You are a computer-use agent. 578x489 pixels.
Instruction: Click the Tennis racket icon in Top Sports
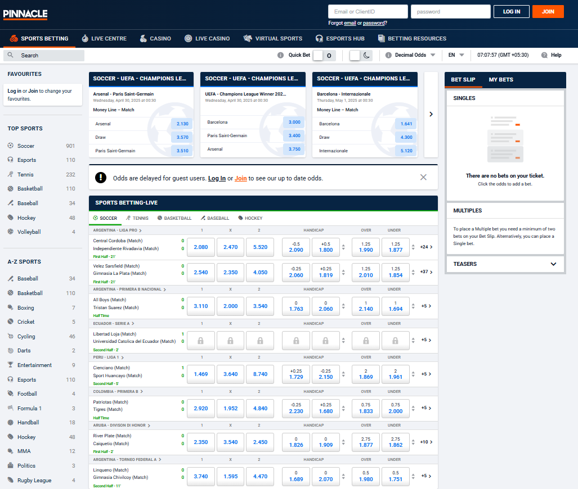tap(11, 174)
